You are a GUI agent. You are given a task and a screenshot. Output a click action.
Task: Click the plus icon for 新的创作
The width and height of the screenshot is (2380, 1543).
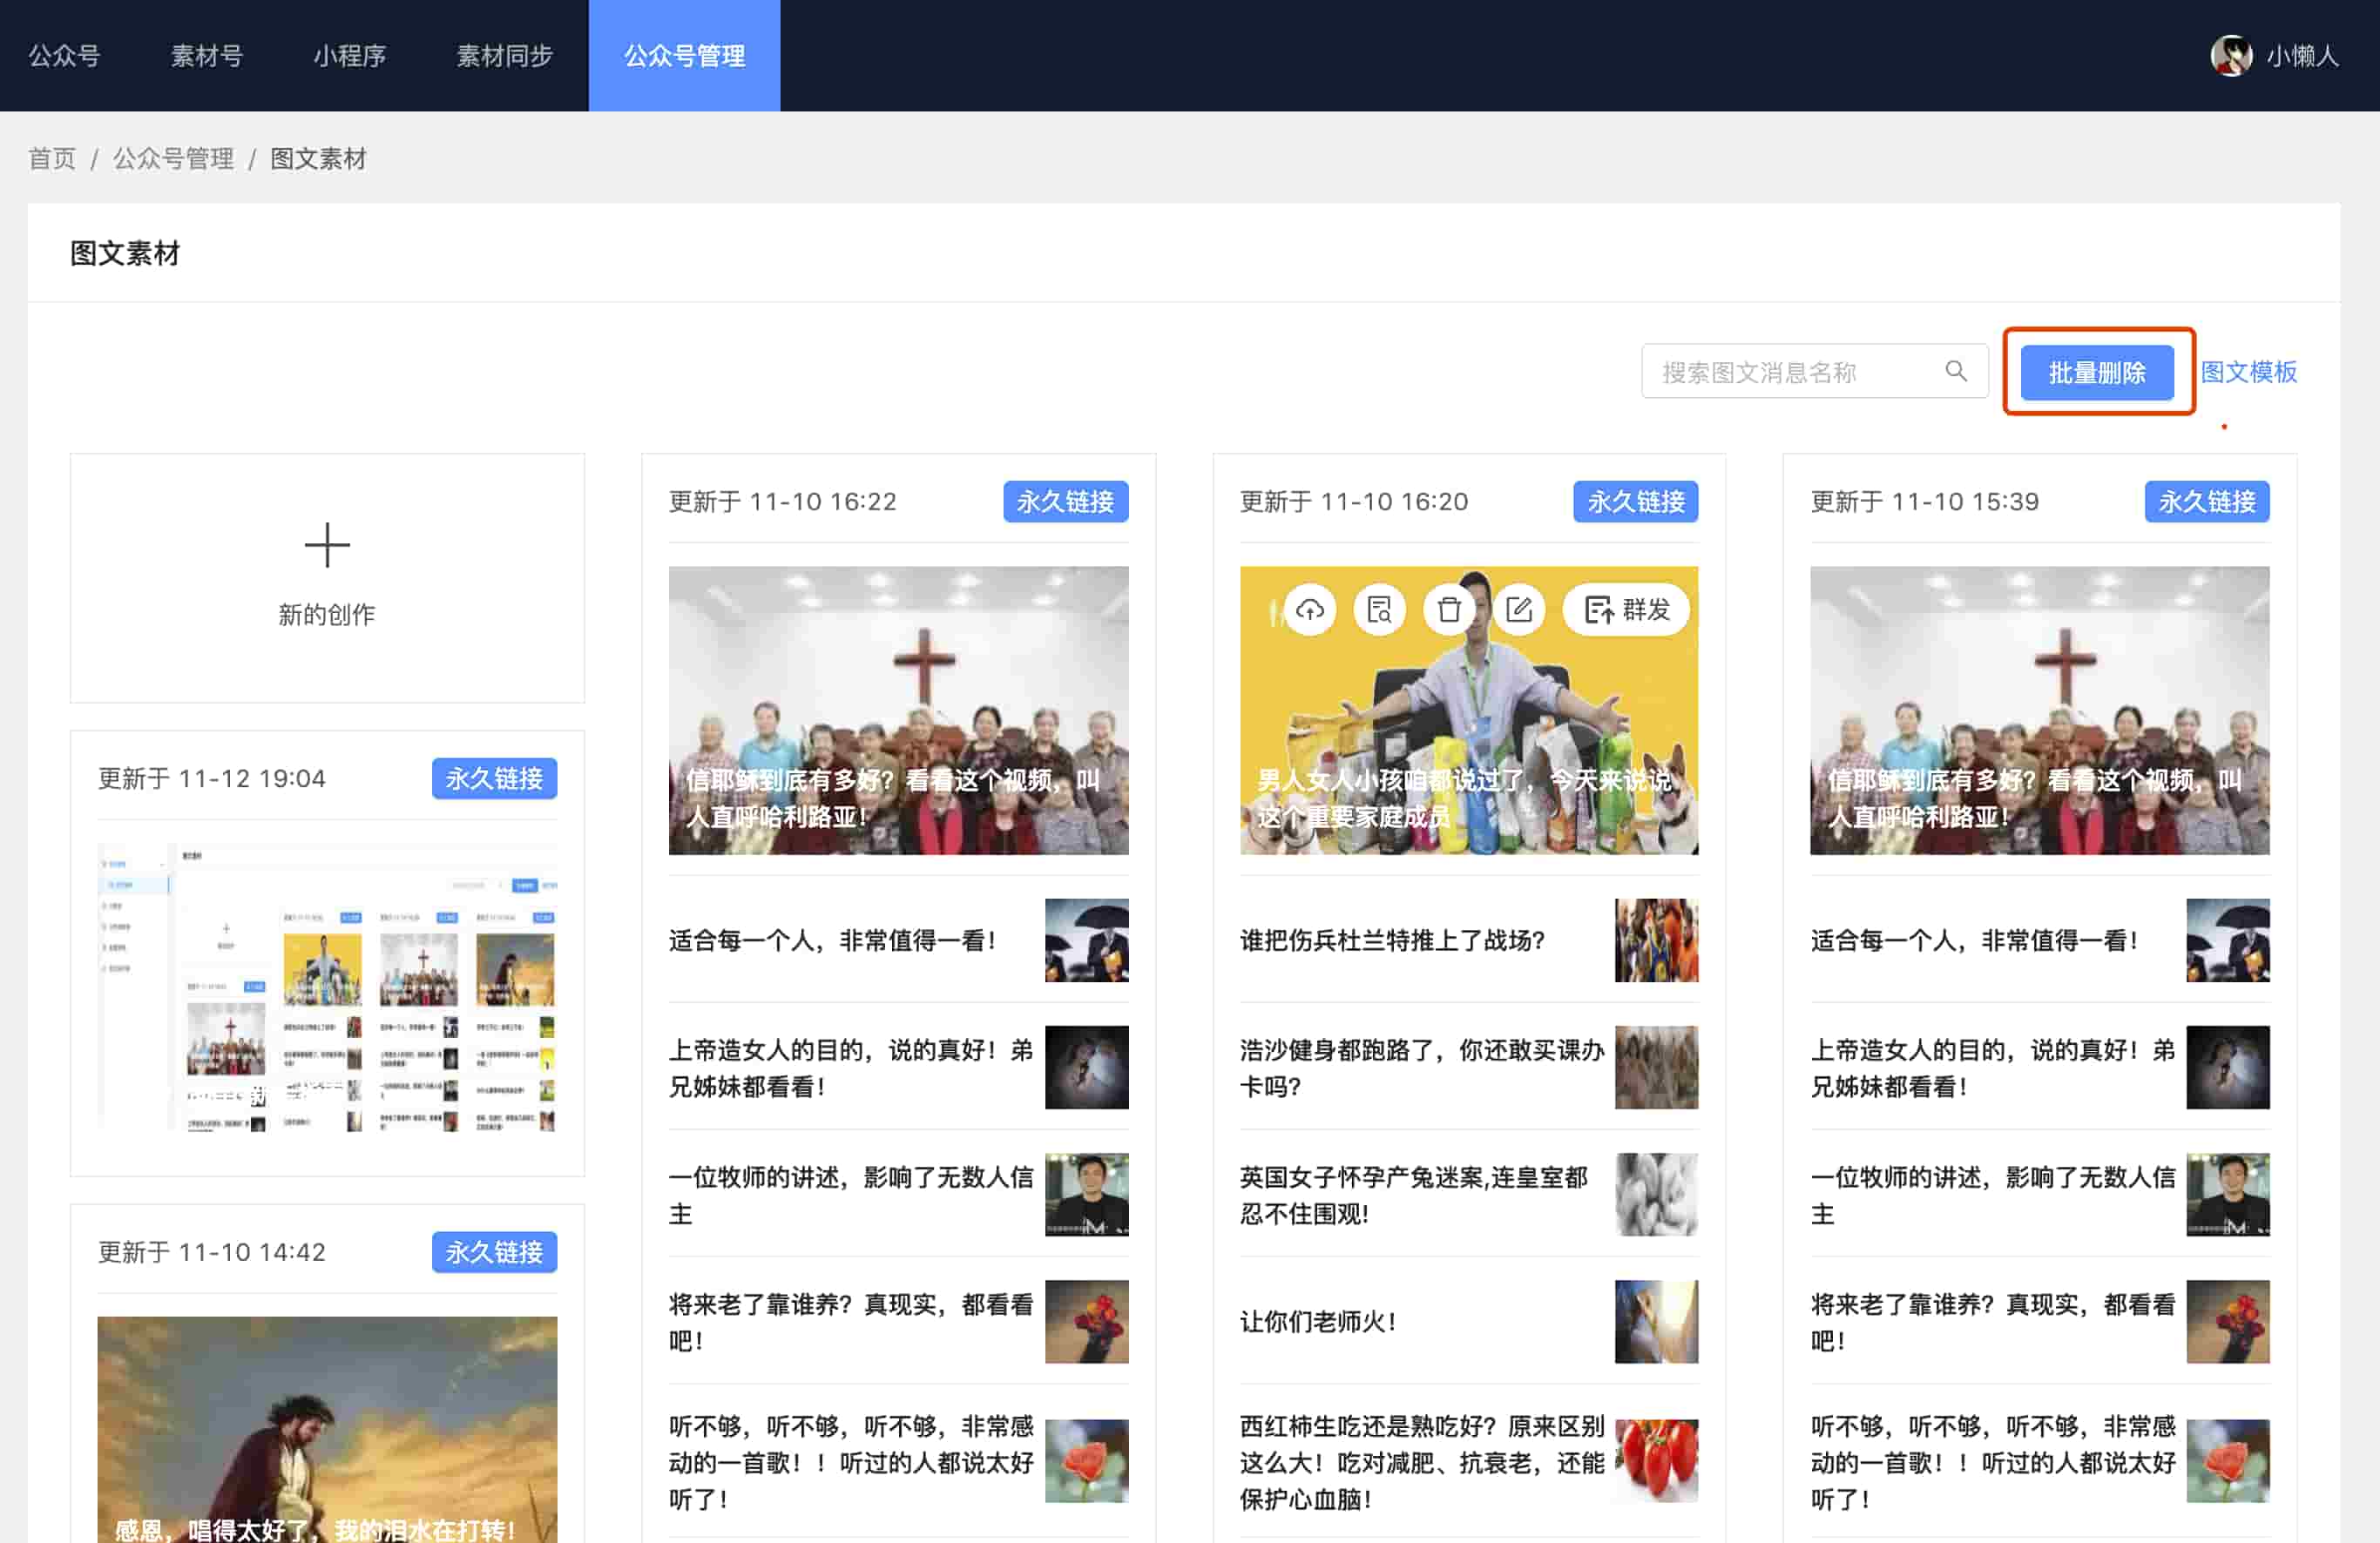[x=327, y=546]
